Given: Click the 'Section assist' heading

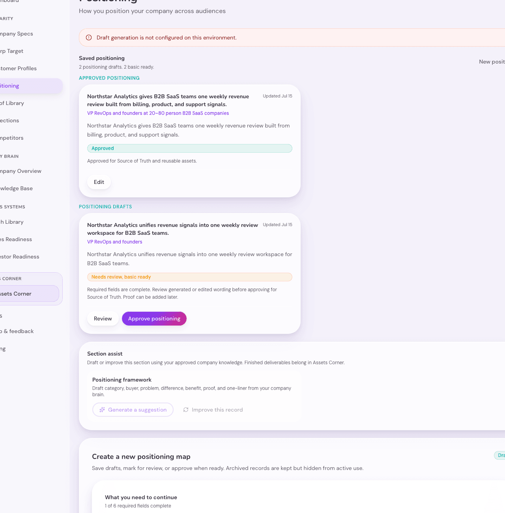Looking at the screenshot, I should [x=105, y=354].
